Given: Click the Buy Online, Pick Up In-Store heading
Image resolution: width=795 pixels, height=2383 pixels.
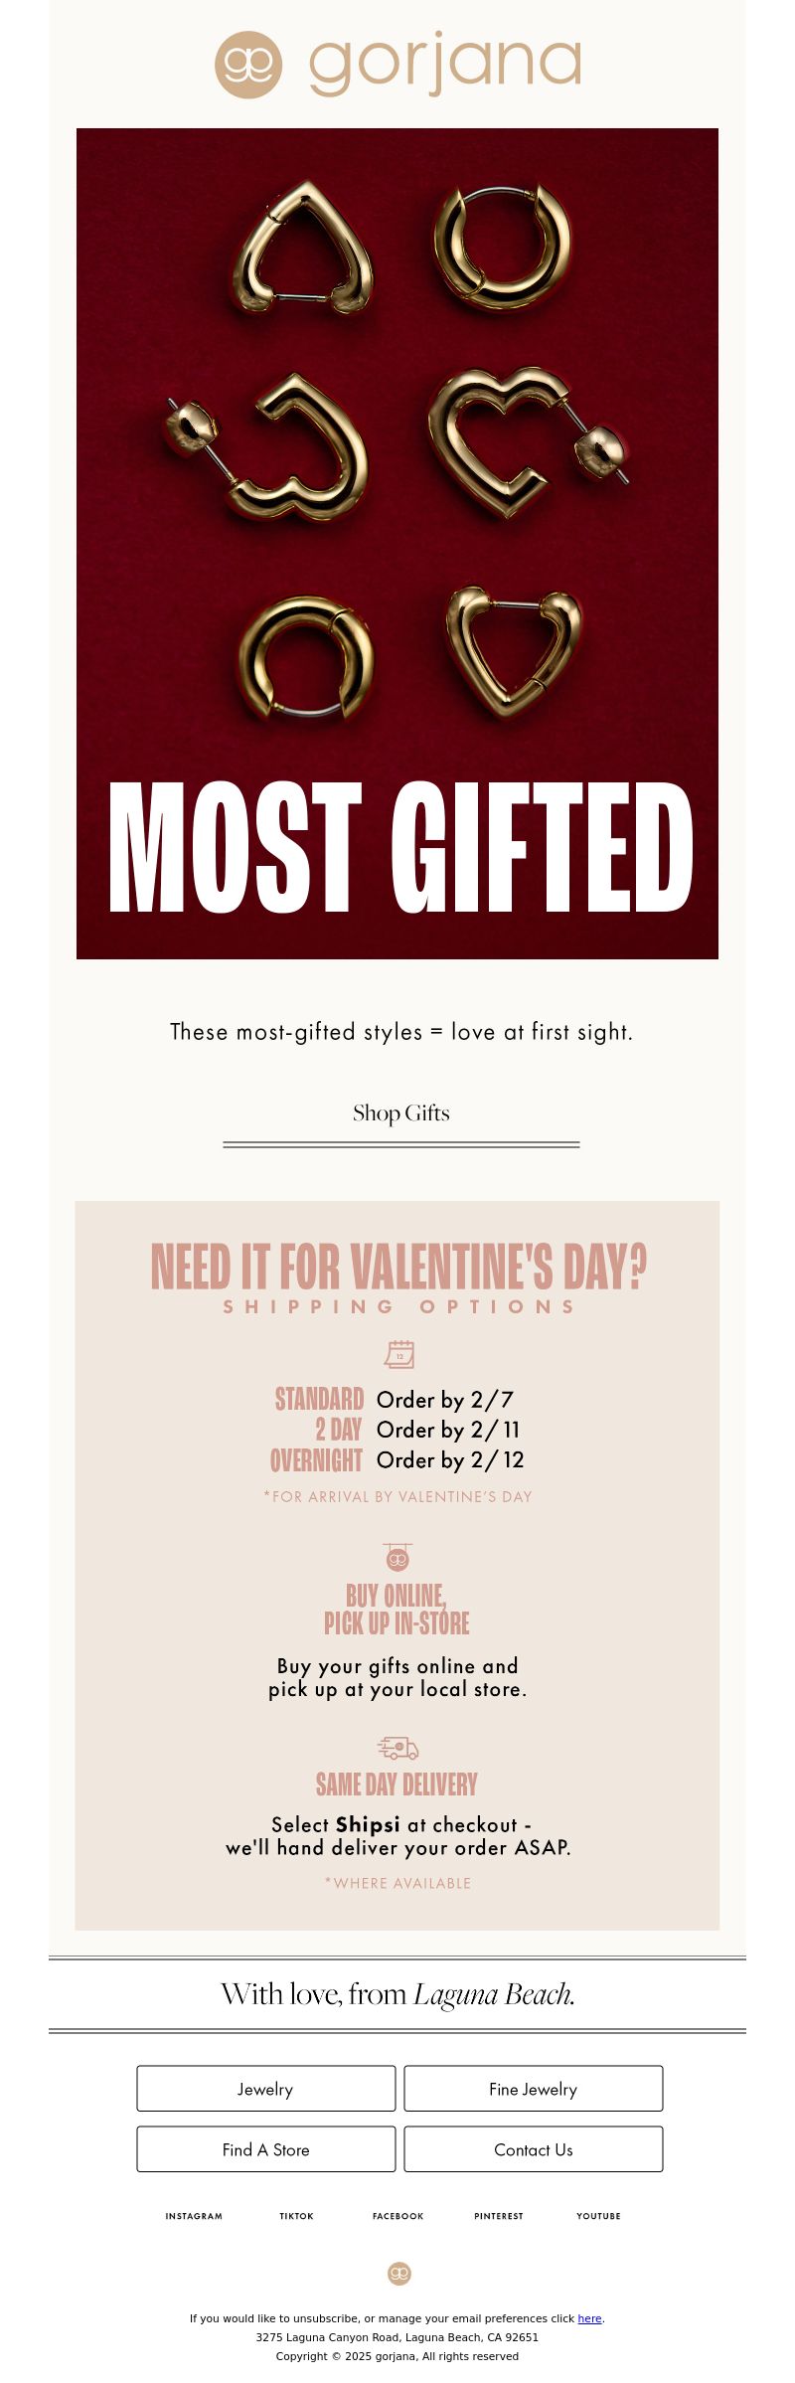Looking at the screenshot, I should coord(397,1610).
